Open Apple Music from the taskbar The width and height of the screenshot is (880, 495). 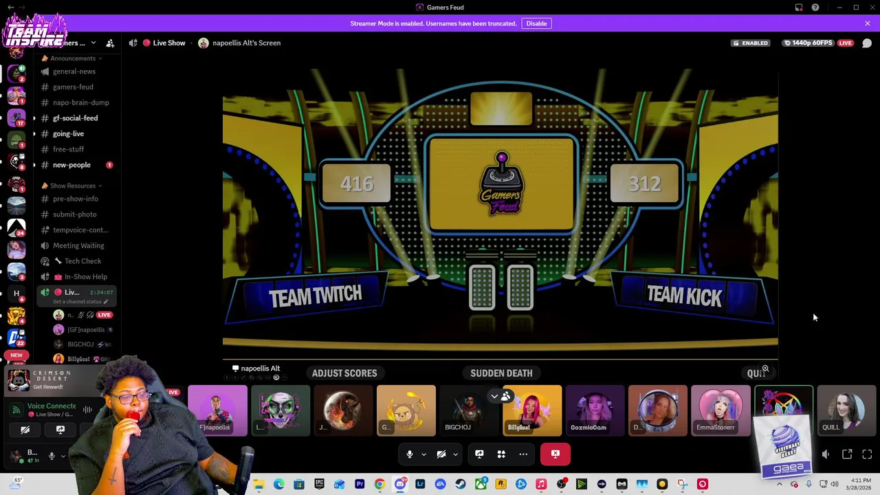[541, 485]
